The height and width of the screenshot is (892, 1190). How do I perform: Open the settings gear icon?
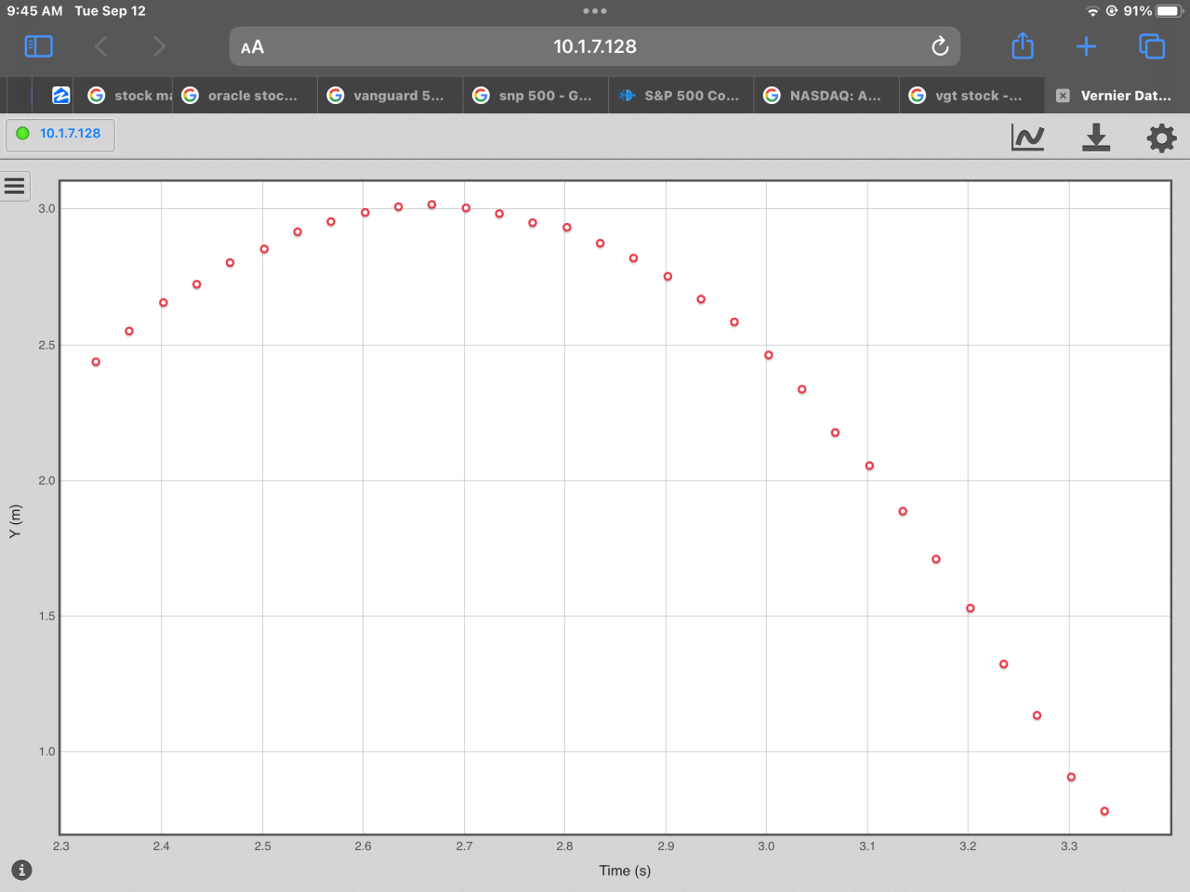click(1161, 138)
